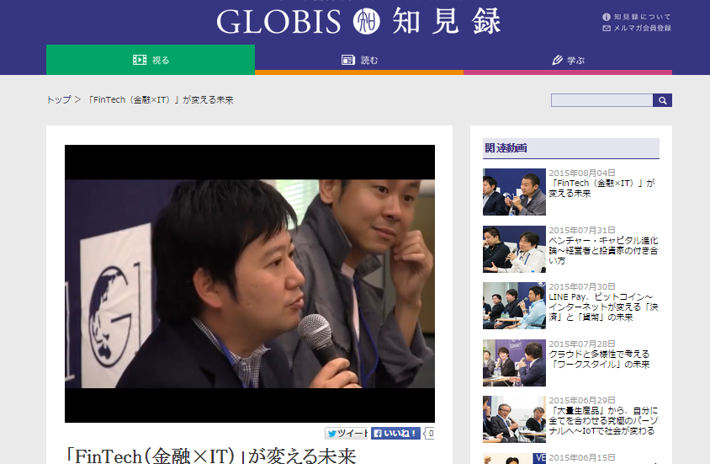Open thumbnail for クラウドと多様性 video
This screenshot has width=710, height=464.
coord(514,362)
